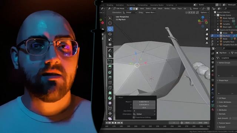Select the Rotate tool
Image resolution: width=237 pixels, height=133 pixels.
tap(110, 34)
